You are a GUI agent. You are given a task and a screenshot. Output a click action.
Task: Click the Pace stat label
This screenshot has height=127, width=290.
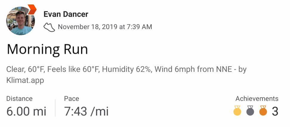(x=72, y=99)
